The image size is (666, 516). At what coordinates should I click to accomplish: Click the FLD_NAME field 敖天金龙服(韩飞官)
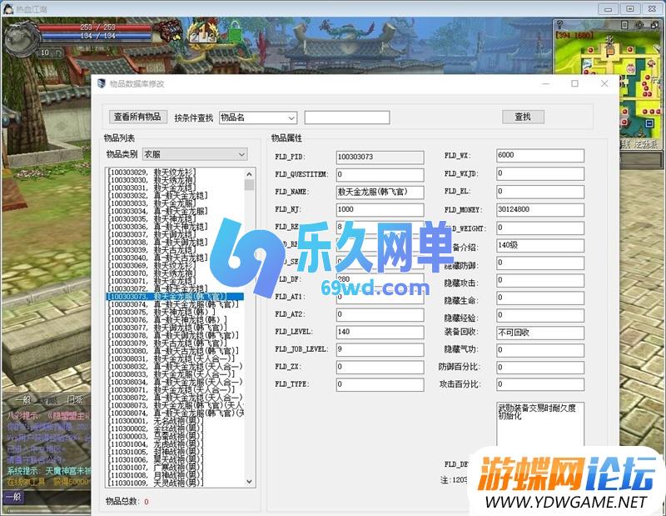point(380,192)
